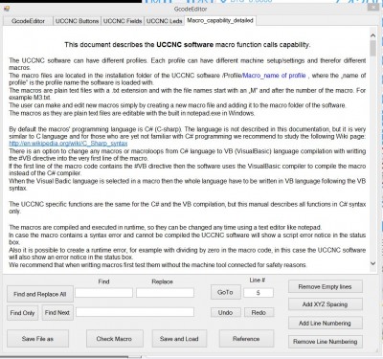The image size is (383, 359).
Task: Click the Find Only button
Action: coord(22,313)
